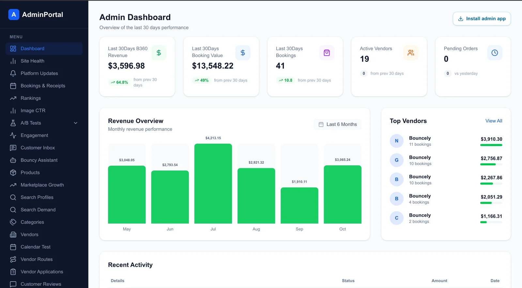Click the Vendor Routes route icon
Image resolution: width=522 pixels, height=288 pixels.
(x=13, y=259)
